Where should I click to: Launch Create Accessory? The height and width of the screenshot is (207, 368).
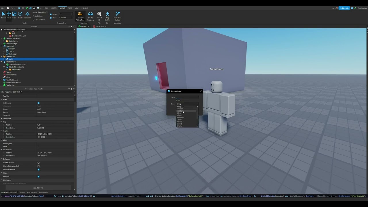click(x=90, y=16)
